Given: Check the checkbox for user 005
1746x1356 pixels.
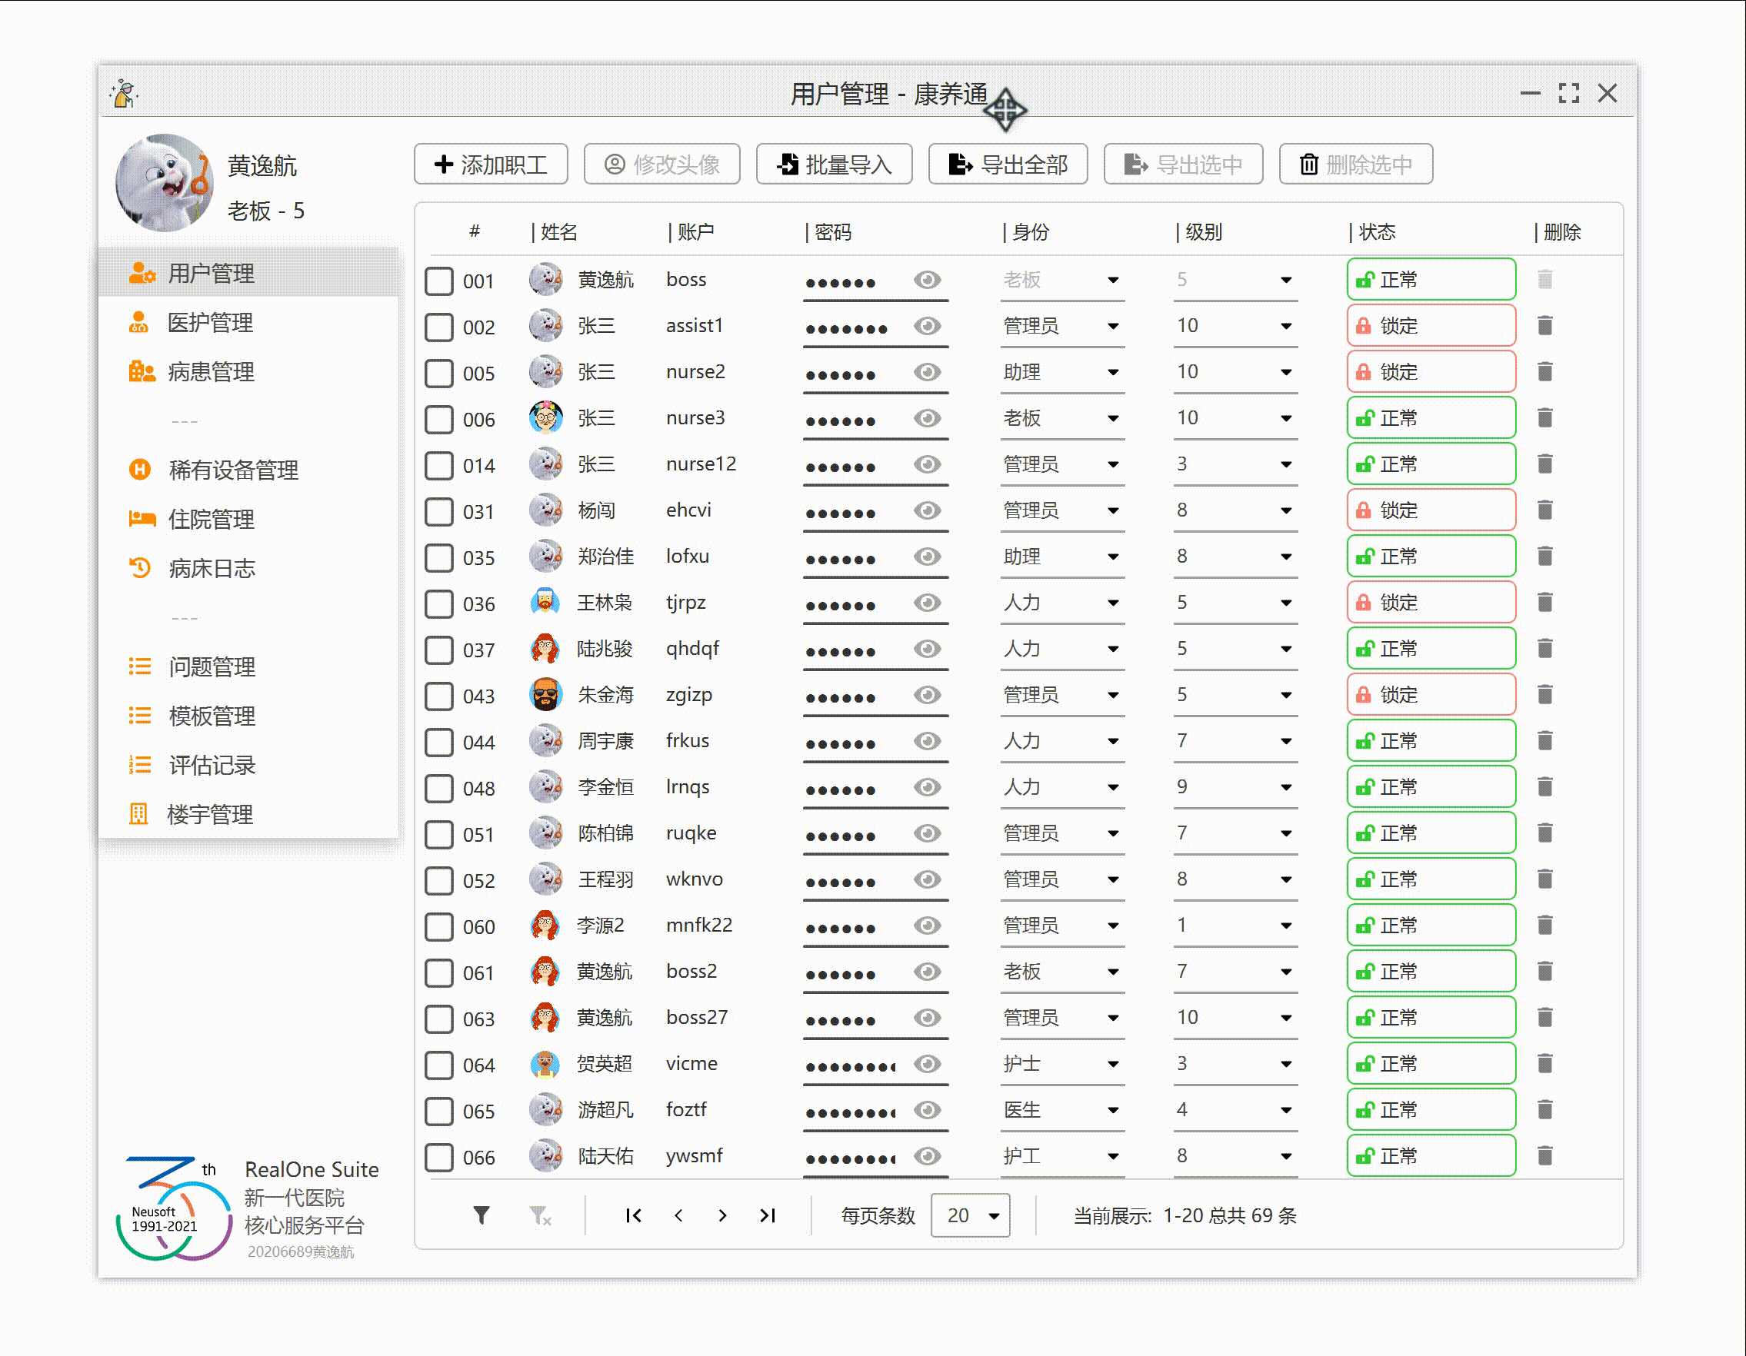Looking at the screenshot, I should pyautogui.click(x=439, y=372).
